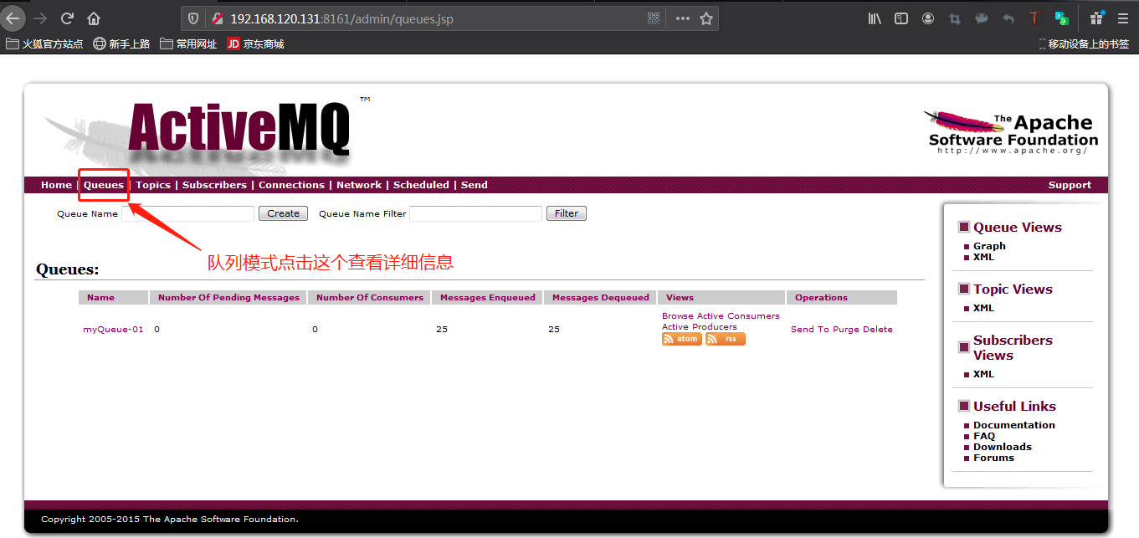Open the 火狐官方站点 bookmark folder
The height and width of the screenshot is (538, 1139).
45,44
